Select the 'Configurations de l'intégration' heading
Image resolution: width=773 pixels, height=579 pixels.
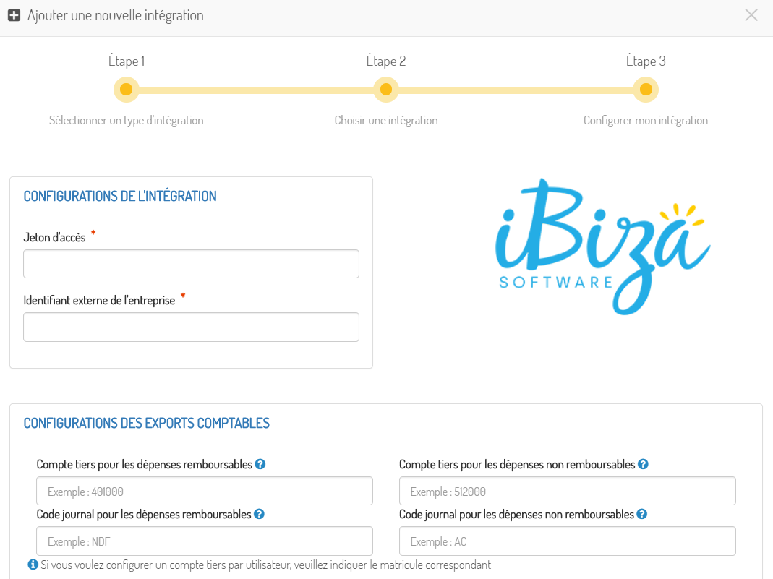(120, 196)
